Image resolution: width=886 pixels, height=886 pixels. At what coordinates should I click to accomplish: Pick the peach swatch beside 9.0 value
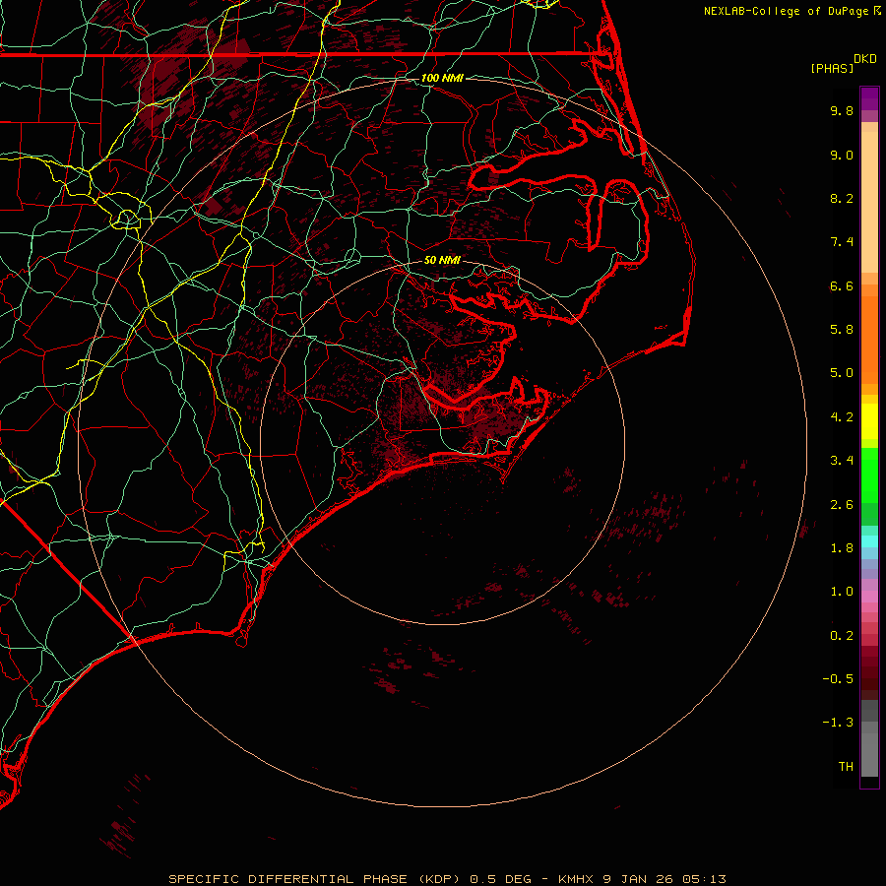click(x=869, y=155)
